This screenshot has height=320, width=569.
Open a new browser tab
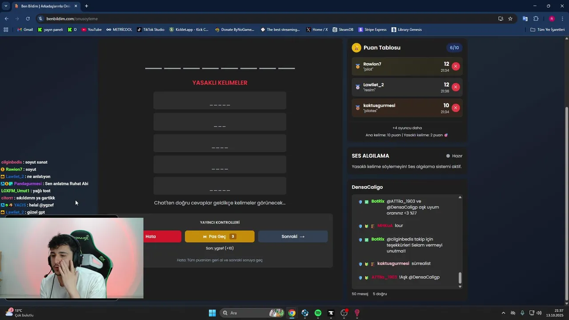coord(86,6)
